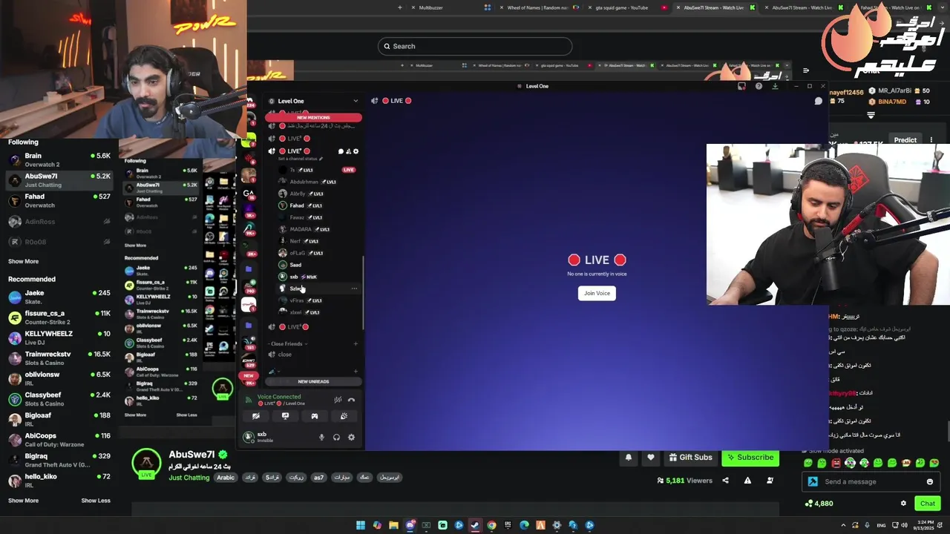
Task: Click AbuSwe7l LIVE avatar below stream
Action: pyautogui.click(x=146, y=464)
